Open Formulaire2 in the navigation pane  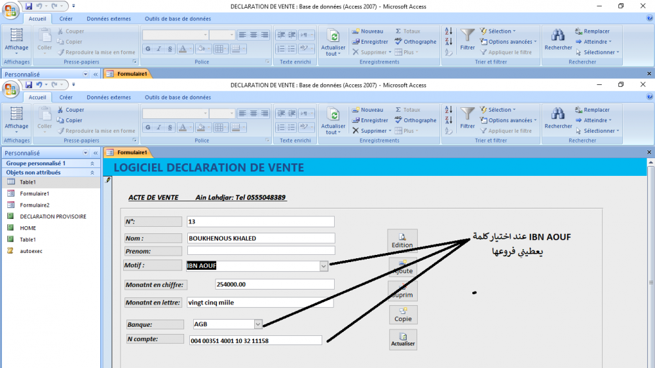pos(34,205)
